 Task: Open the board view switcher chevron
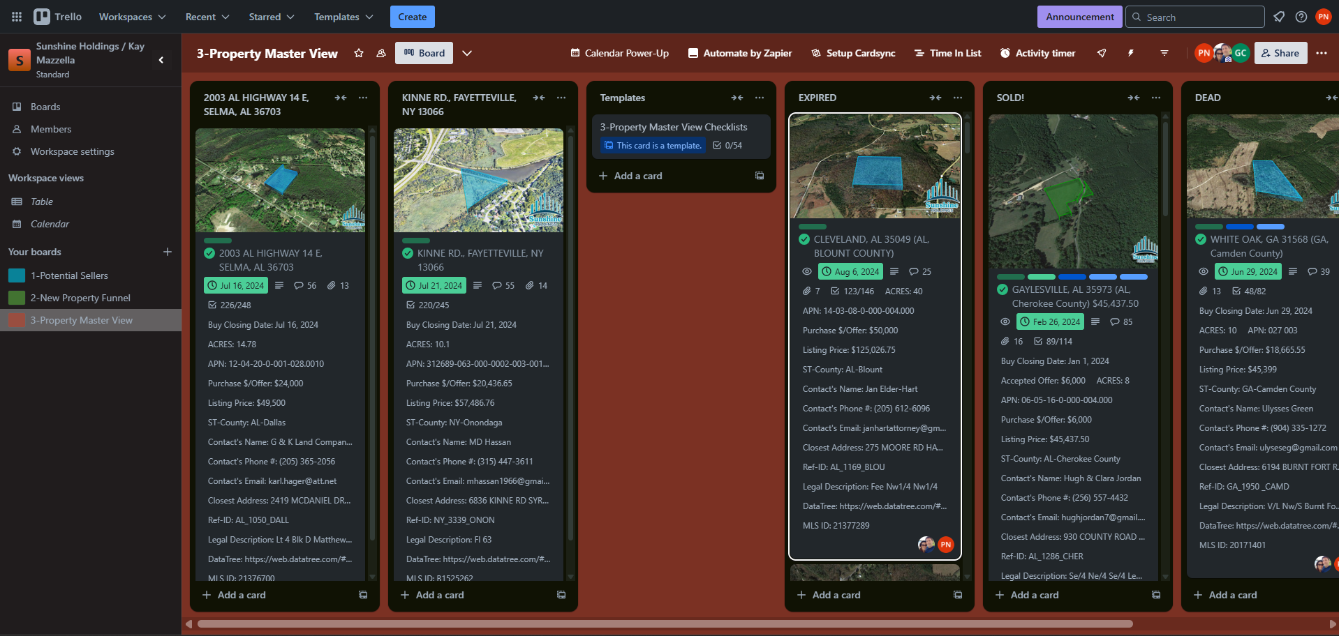[x=467, y=53]
